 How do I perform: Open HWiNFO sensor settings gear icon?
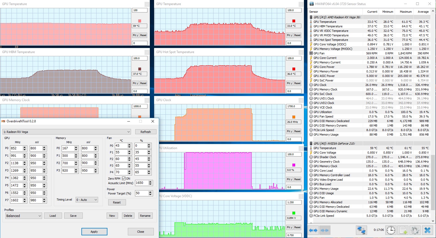coord(415,230)
